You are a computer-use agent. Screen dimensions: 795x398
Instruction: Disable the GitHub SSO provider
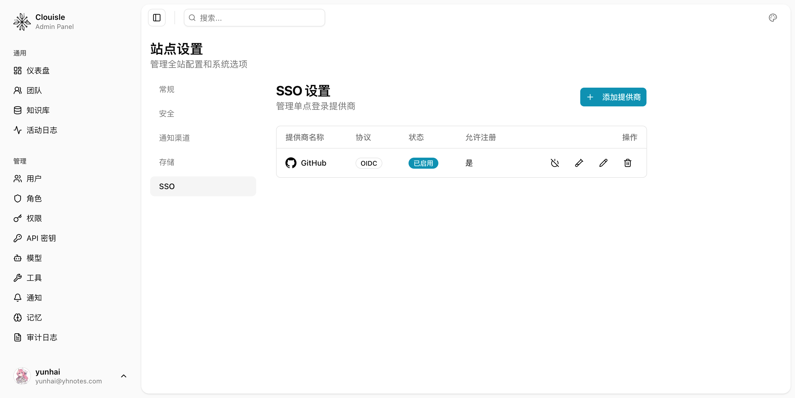pyautogui.click(x=555, y=163)
